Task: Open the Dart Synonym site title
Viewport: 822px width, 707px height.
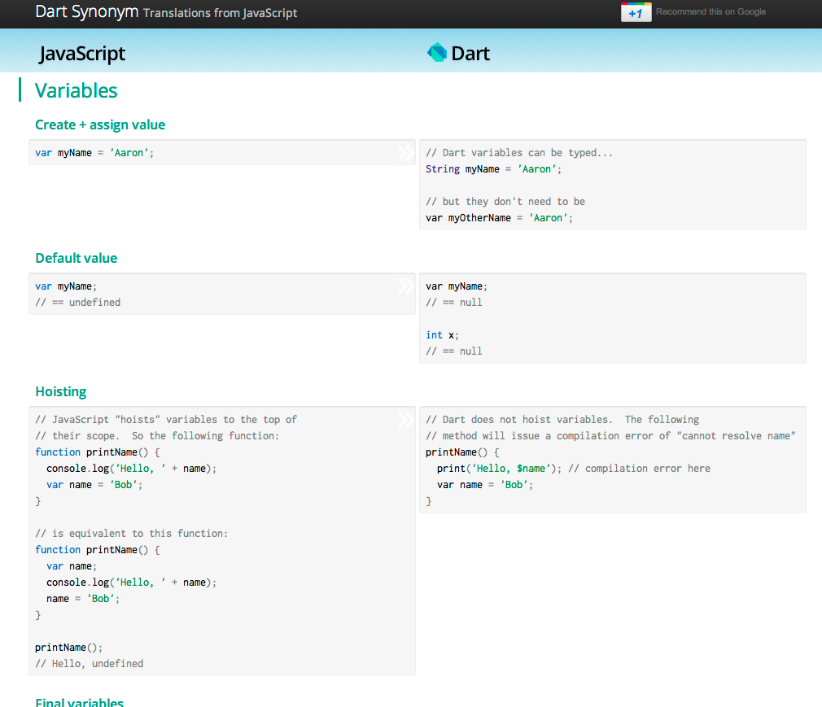Action: coord(86,12)
